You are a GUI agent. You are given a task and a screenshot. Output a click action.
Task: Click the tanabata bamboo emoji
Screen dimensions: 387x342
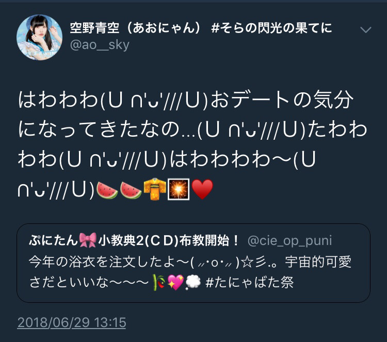tap(158, 282)
